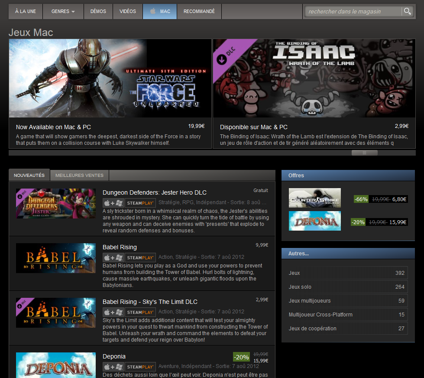Click the SteamPlay badge for Dungeon Defenders Jester
Image resolution: width=424 pixels, height=378 pixels.
140,203
